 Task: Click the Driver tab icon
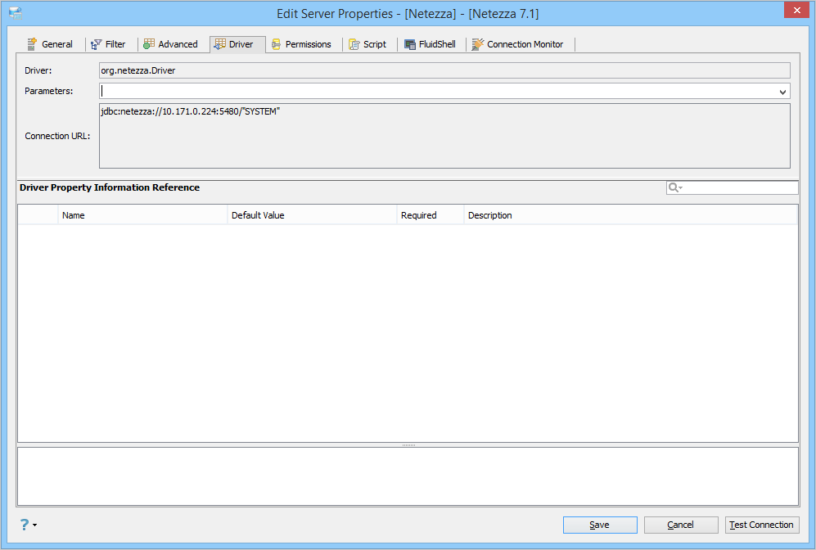(220, 44)
